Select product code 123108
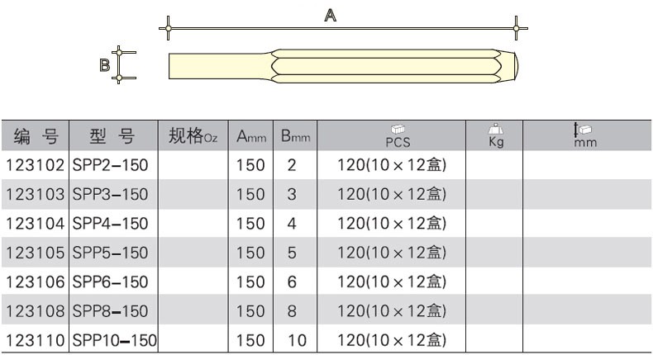Image resolution: width=653 pixels, height=355 pixels. coord(35,310)
